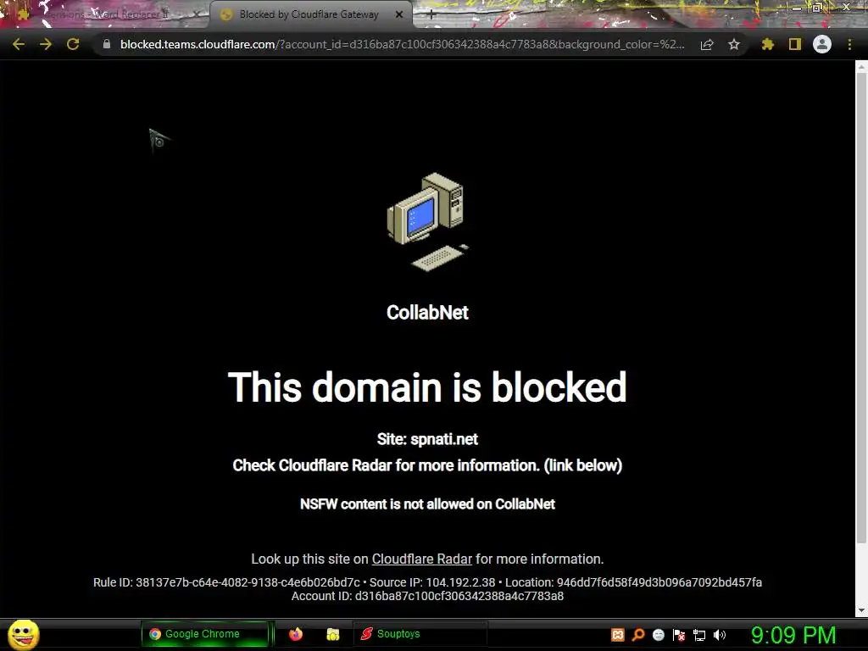Click the round white face tray icon
The height and width of the screenshot is (651, 868).
(x=658, y=635)
